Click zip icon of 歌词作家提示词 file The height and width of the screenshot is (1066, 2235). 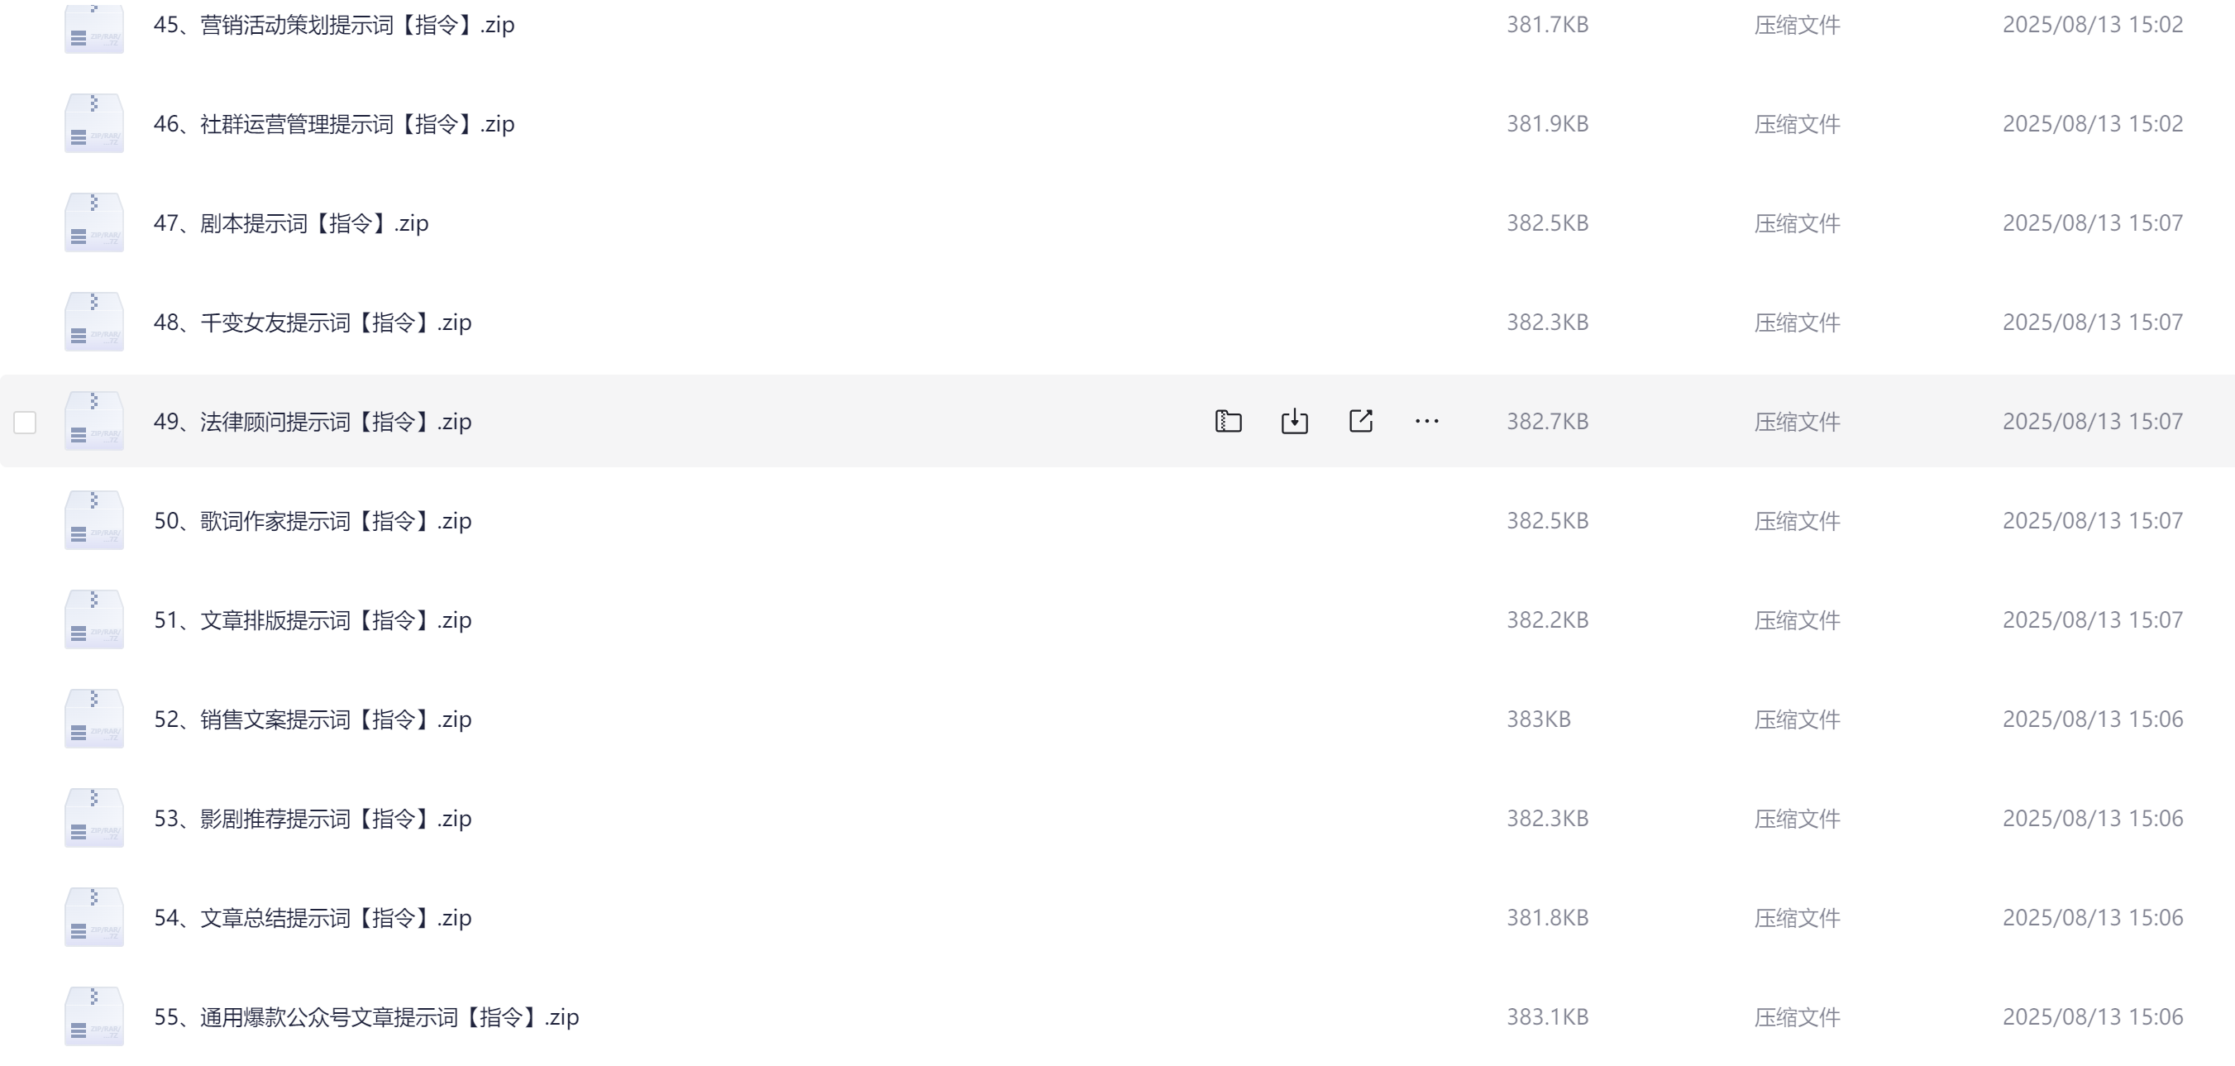[93, 520]
